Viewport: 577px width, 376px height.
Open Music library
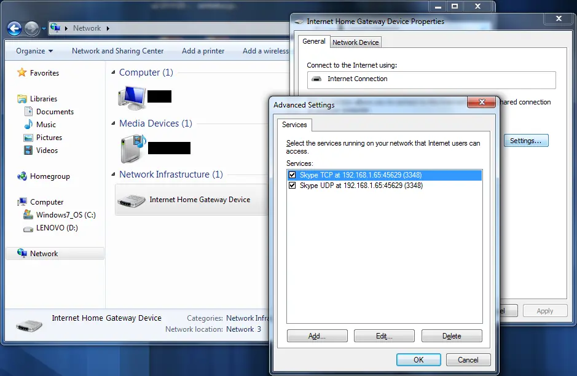click(x=46, y=124)
